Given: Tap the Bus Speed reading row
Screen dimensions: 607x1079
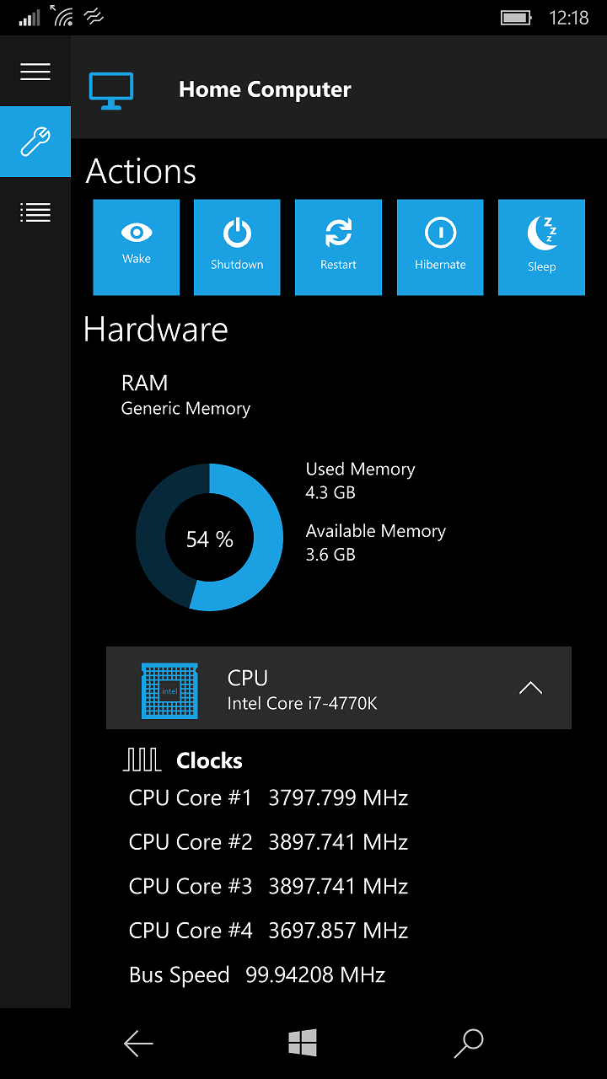Looking at the screenshot, I should tap(257, 975).
